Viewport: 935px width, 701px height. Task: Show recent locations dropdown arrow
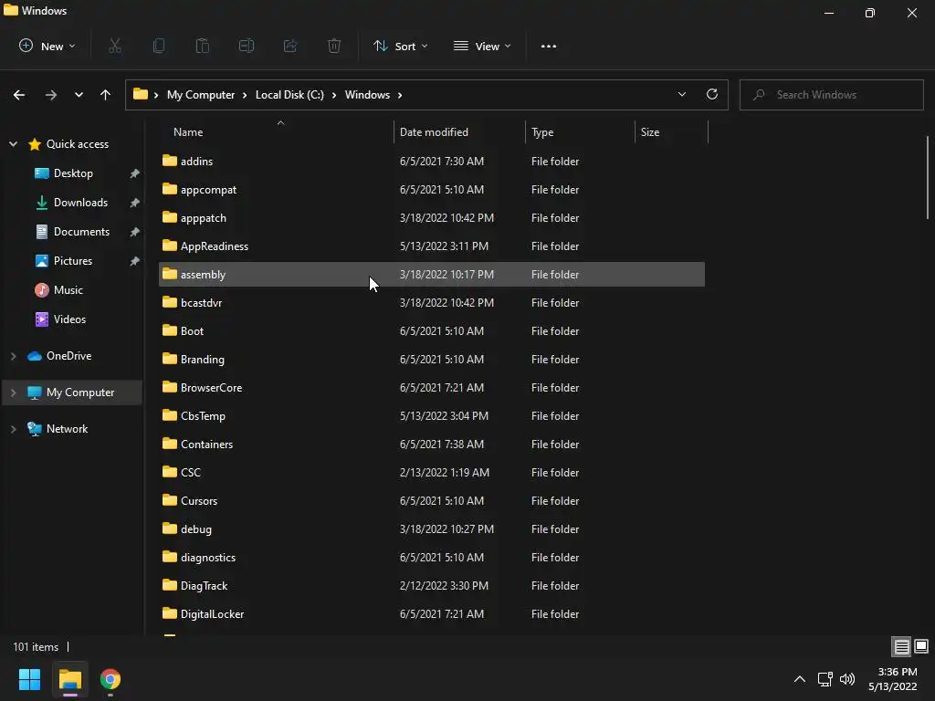tap(79, 95)
